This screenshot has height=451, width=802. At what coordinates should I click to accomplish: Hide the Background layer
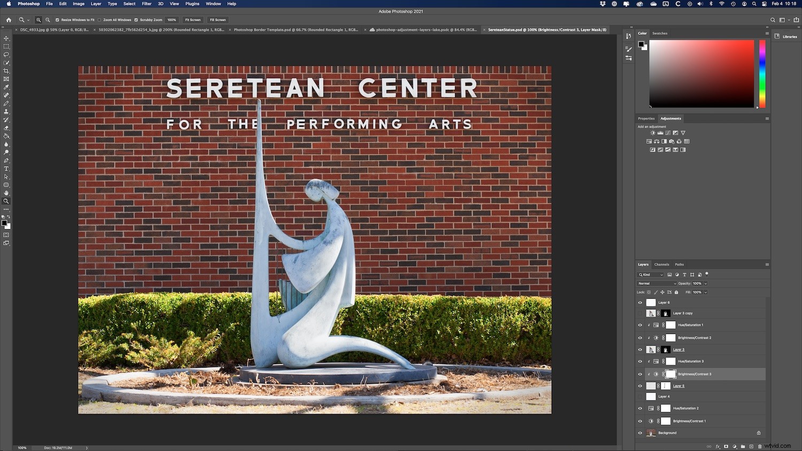[x=640, y=433]
